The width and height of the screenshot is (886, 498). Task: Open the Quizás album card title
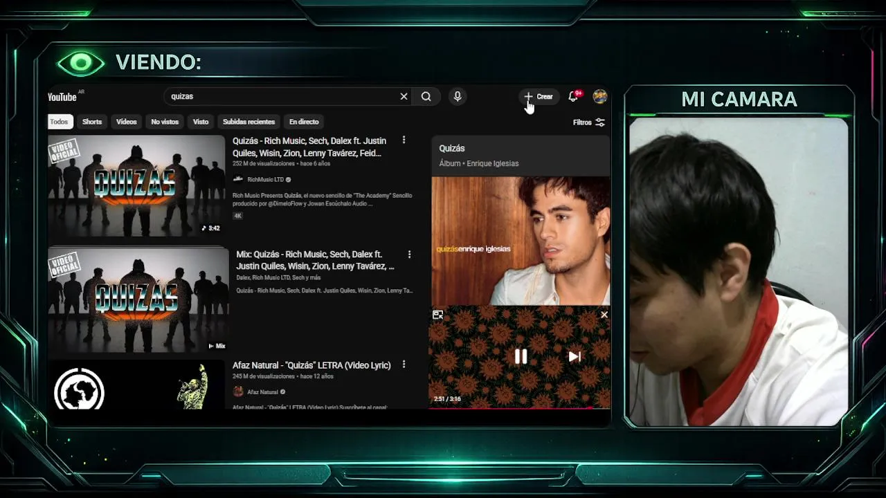452,149
